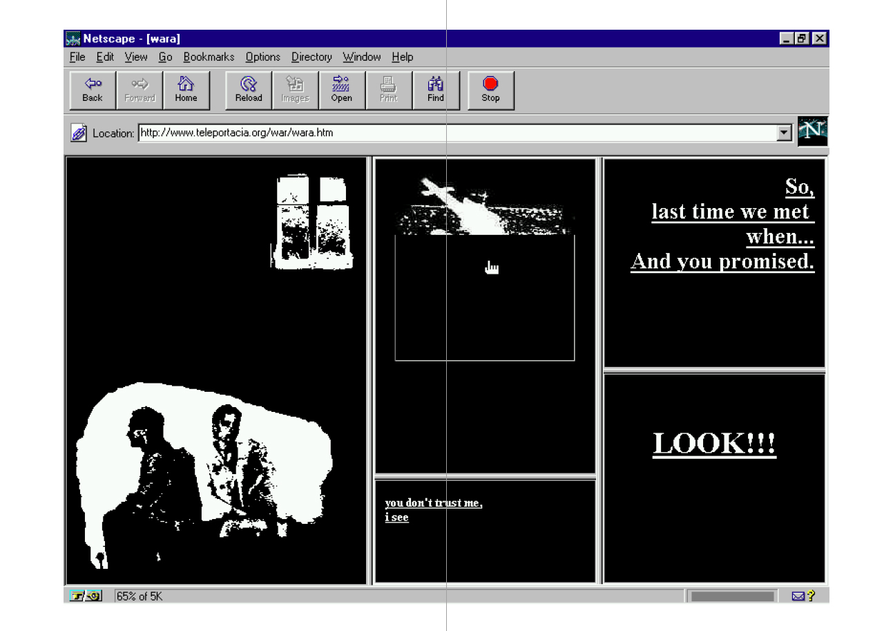Click the Back arrow toolbar button
This screenshot has height=631, width=893.
pyautogui.click(x=93, y=90)
